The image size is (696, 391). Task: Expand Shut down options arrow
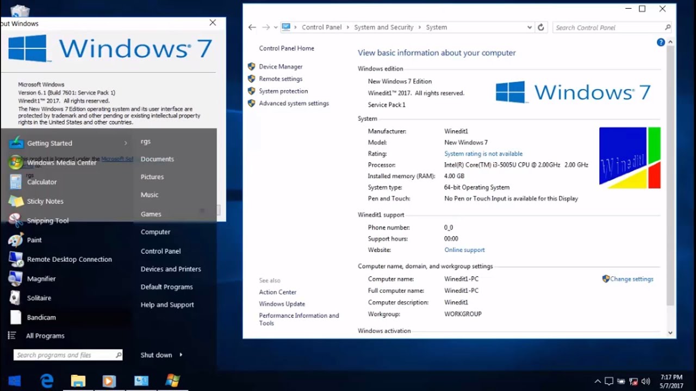click(181, 355)
